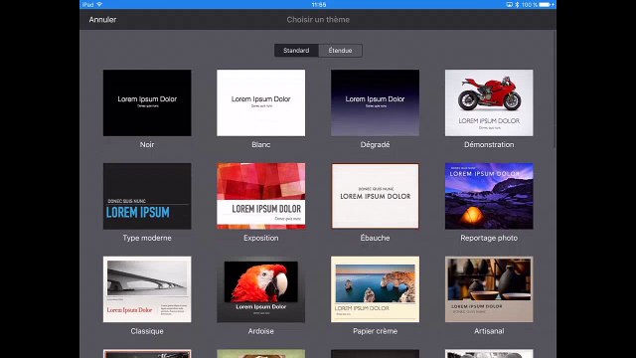636x358 pixels.
Task: Click the Type moderne label text
Action: (x=147, y=238)
